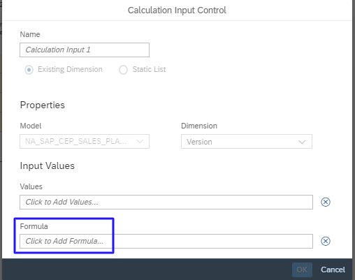Click the Input Values section heading
355x280 pixels.
click(x=48, y=165)
